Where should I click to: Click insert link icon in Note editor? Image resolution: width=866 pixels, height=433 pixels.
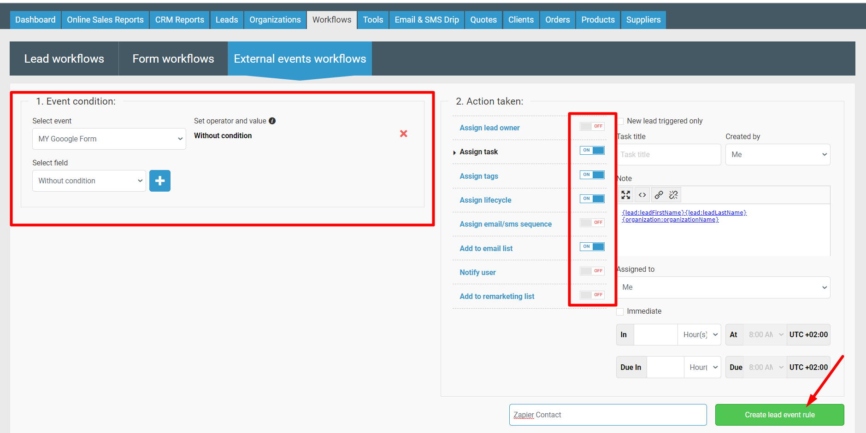click(x=659, y=195)
